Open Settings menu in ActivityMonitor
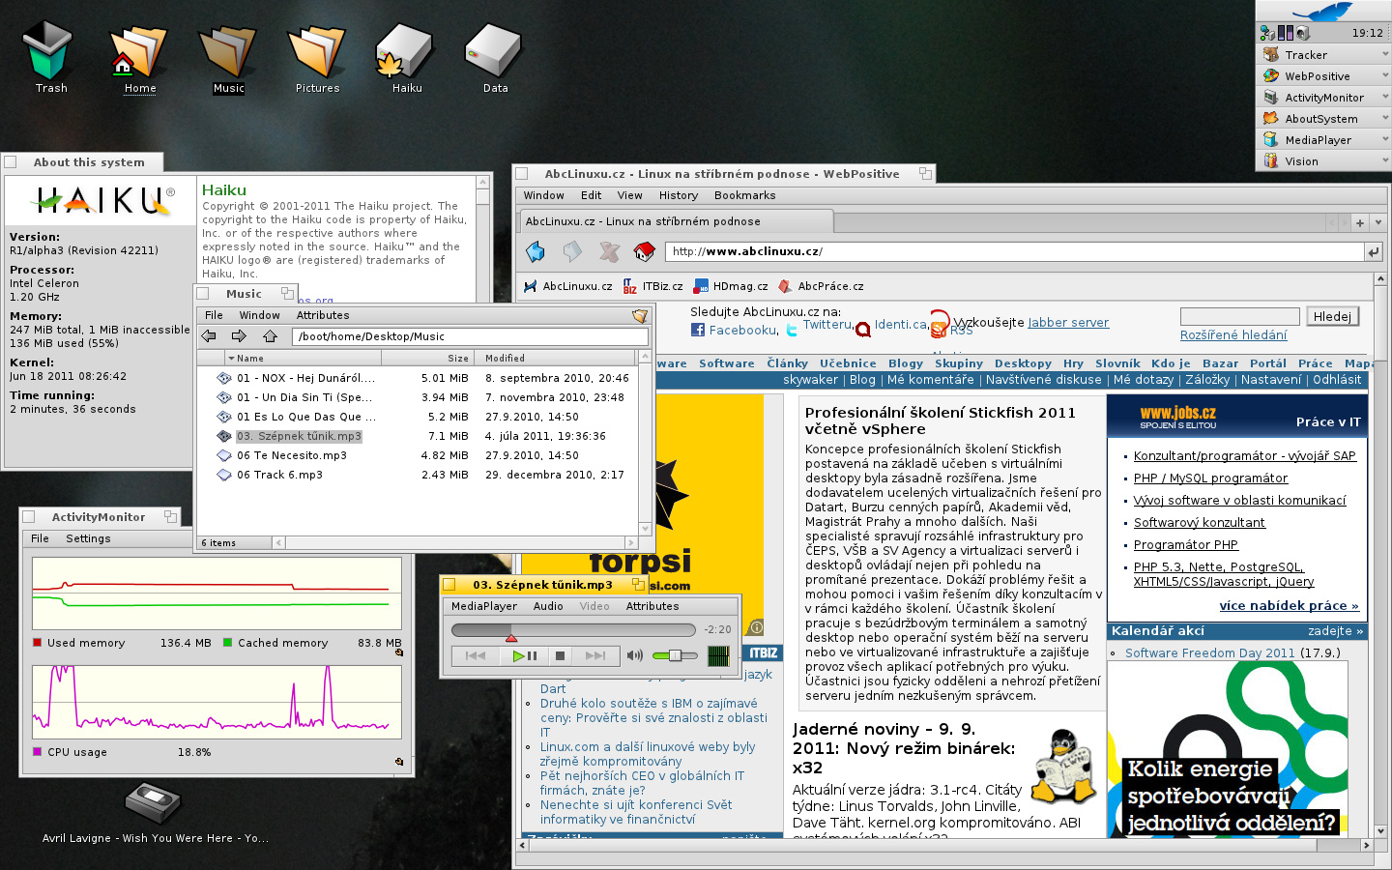 click(x=88, y=538)
